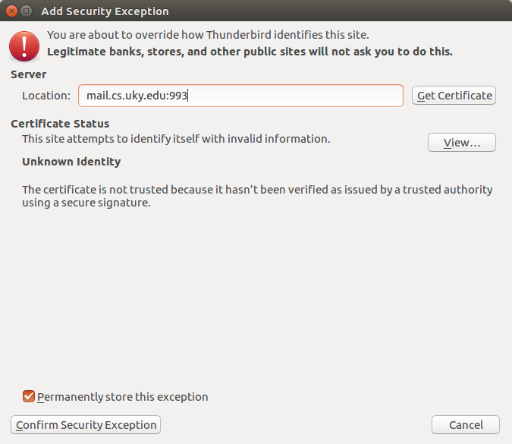Open certificate details with View… button
Screen dimensions: 512x444
pyautogui.click(x=462, y=143)
